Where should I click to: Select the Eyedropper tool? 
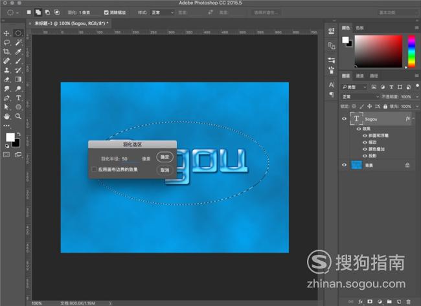[18, 52]
